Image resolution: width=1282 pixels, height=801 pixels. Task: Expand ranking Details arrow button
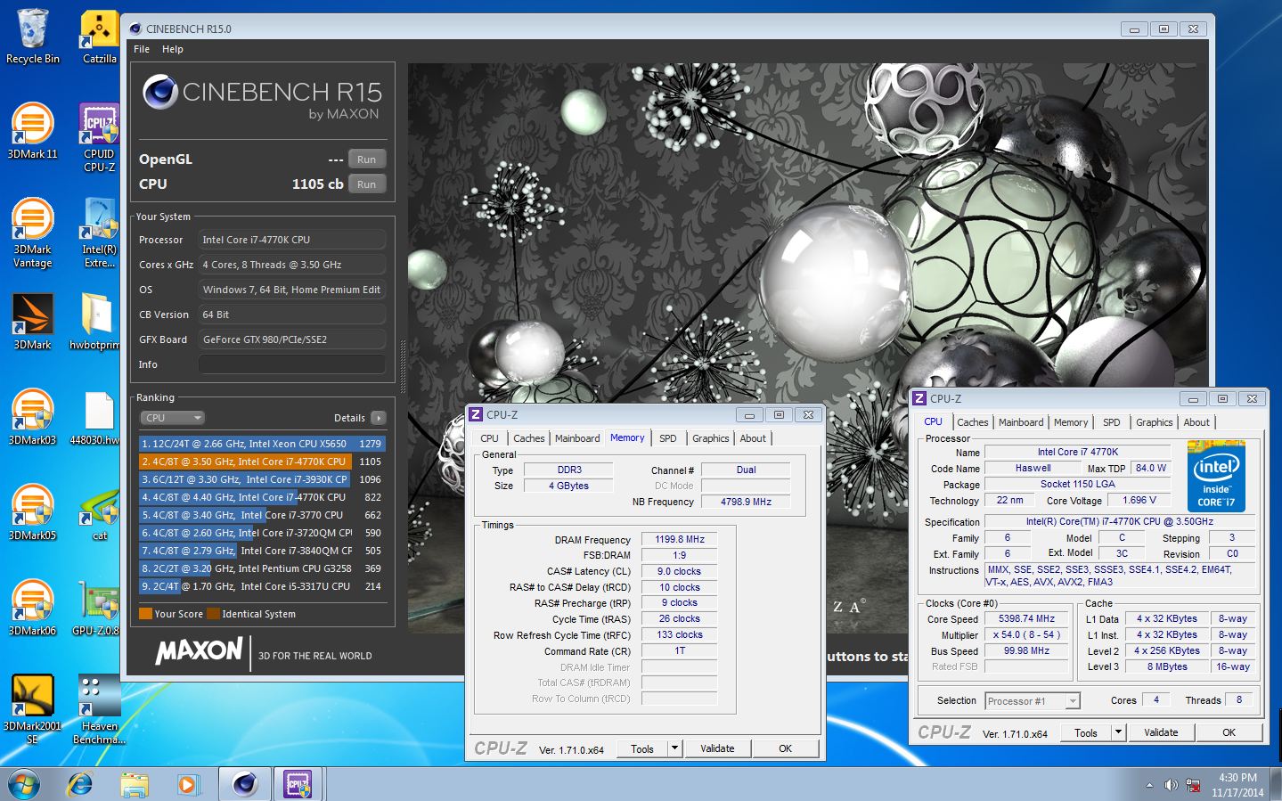(x=379, y=418)
